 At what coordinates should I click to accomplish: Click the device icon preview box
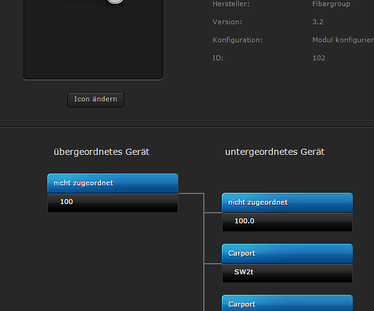point(93,39)
